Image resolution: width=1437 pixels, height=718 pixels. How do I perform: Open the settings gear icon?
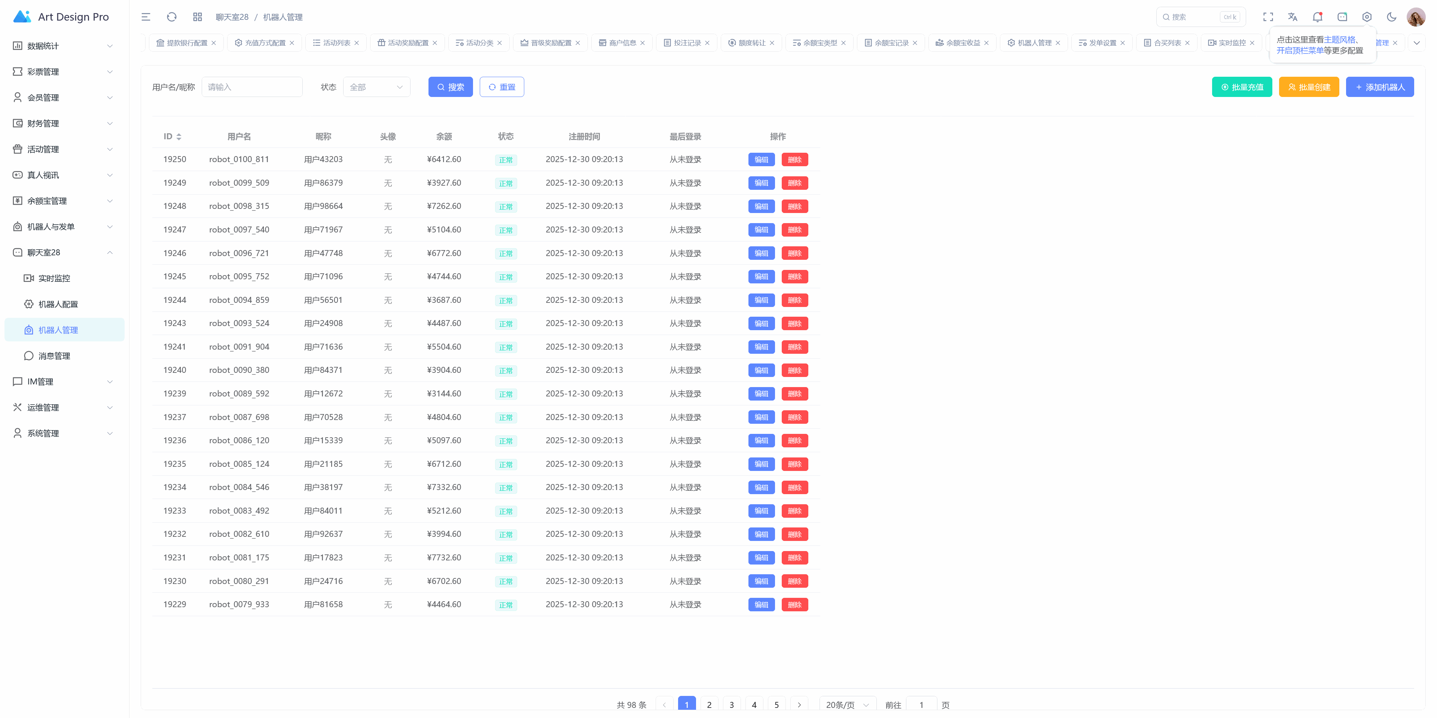[1367, 17]
